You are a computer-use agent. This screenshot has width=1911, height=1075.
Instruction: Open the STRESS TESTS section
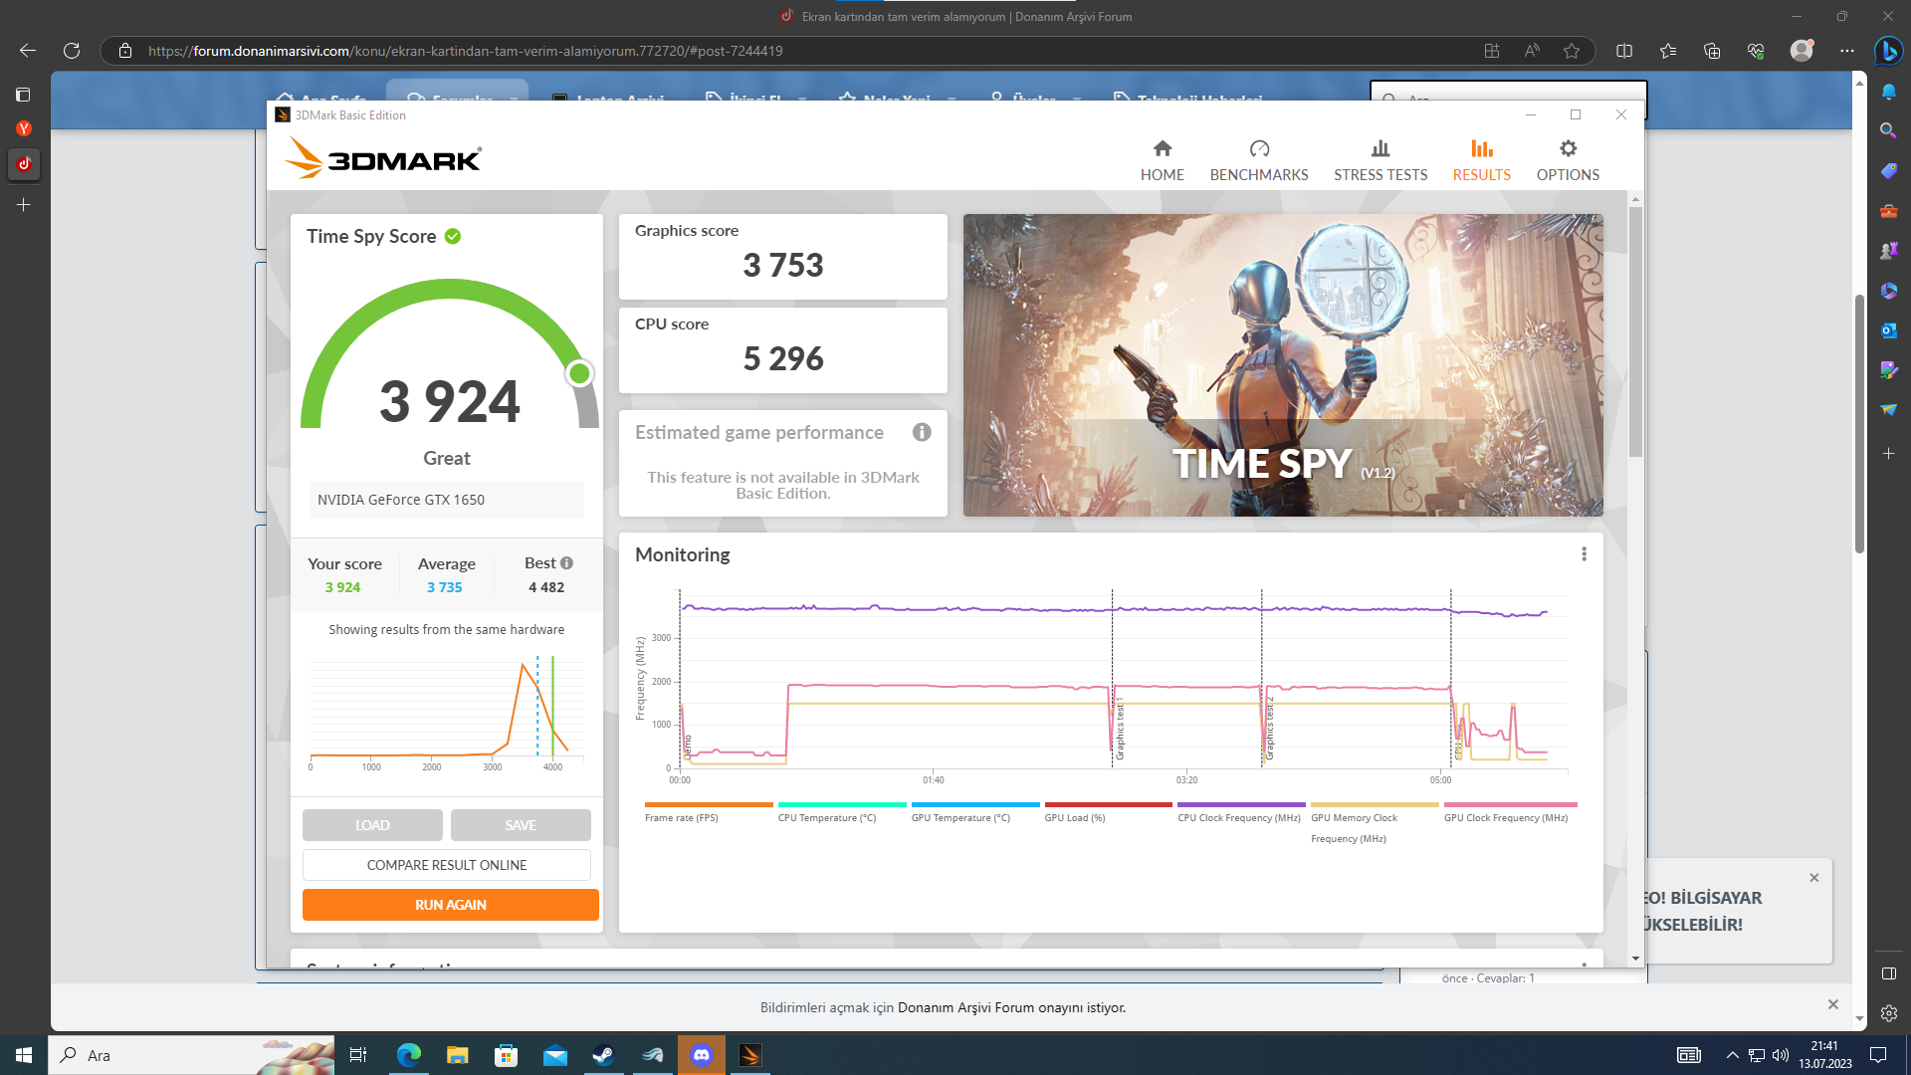(1380, 160)
